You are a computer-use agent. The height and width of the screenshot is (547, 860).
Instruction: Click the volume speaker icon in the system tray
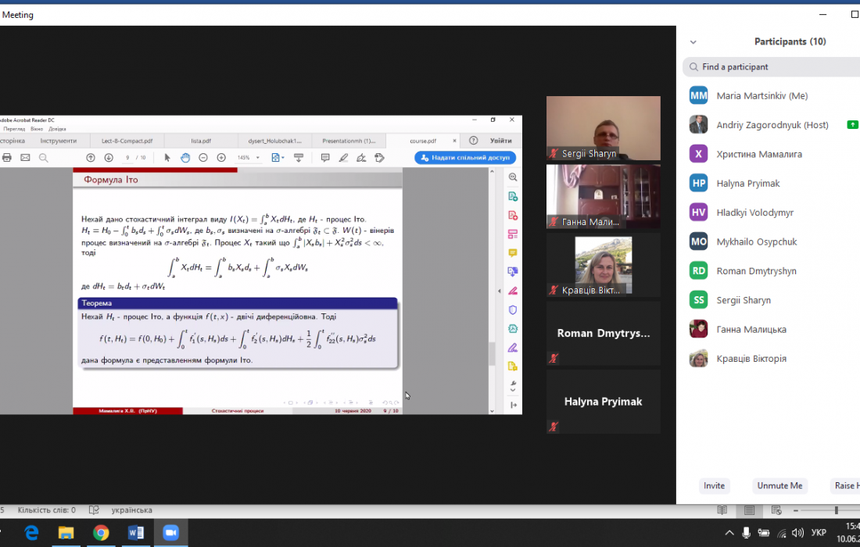[x=764, y=533]
